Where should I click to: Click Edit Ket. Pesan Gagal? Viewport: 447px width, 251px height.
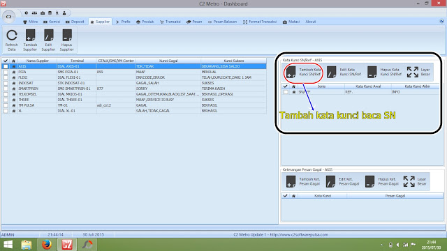click(343, 181)
